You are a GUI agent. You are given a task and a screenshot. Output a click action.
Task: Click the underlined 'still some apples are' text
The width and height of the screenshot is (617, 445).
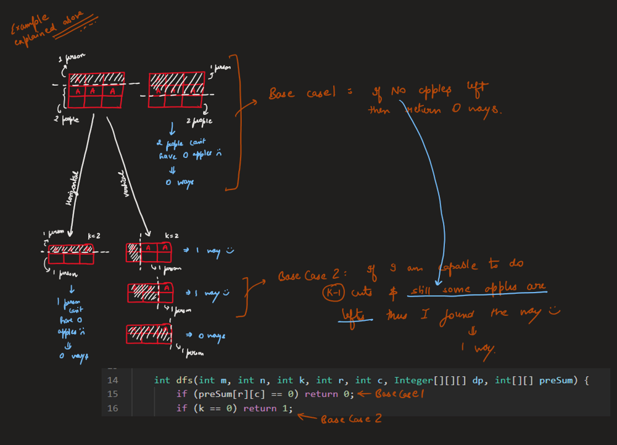[475, 289]
